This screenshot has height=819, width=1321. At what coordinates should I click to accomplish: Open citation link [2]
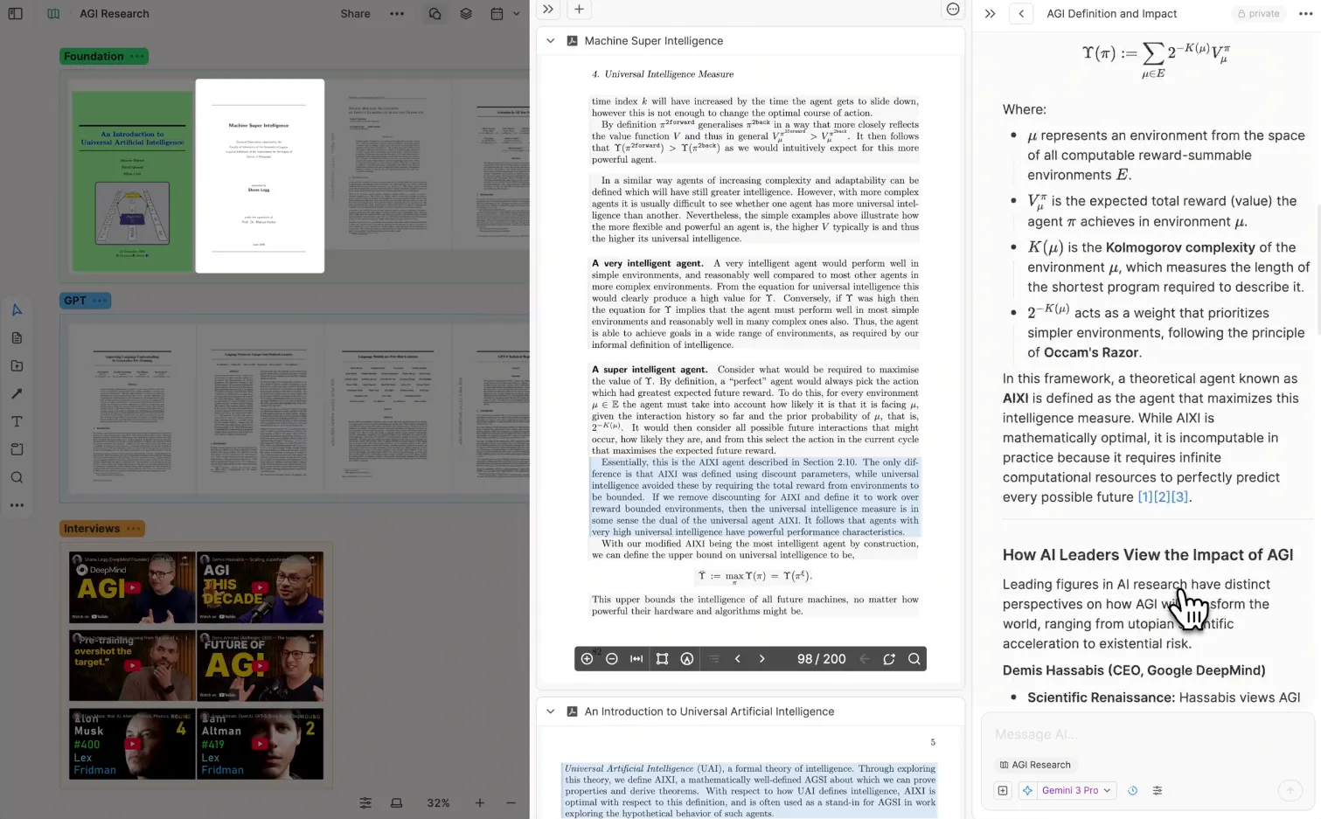(1163, 497)
